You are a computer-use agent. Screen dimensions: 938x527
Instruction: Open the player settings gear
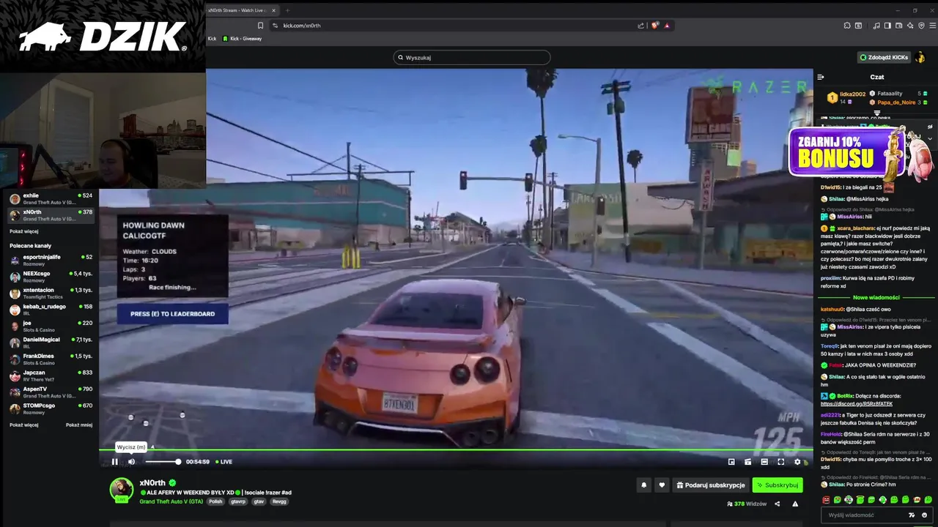pos(797,462)
